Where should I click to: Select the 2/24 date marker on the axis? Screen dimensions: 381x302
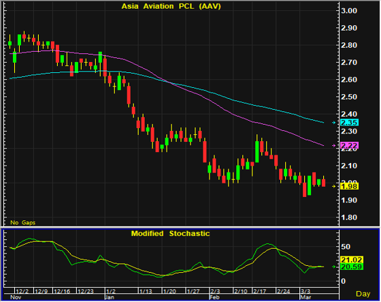click(x=284, y=291)
